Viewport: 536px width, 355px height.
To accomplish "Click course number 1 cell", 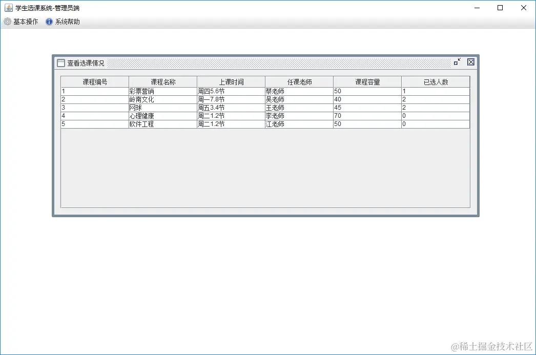I will pos(95,91).
